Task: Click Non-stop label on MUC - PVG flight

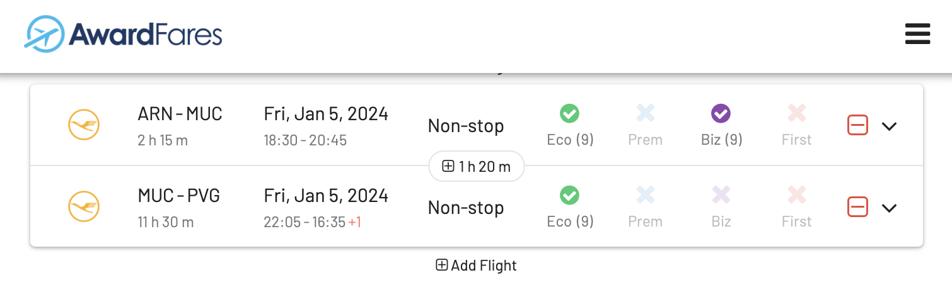Action: pos(465,208)
